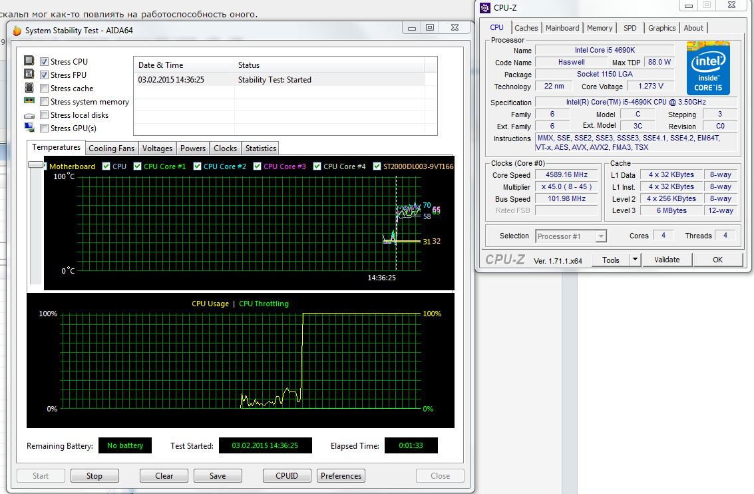This screenshot has height=494, width=754.
Task: Uncheck the Stress CPU checkbox
Action: (44, 61)
